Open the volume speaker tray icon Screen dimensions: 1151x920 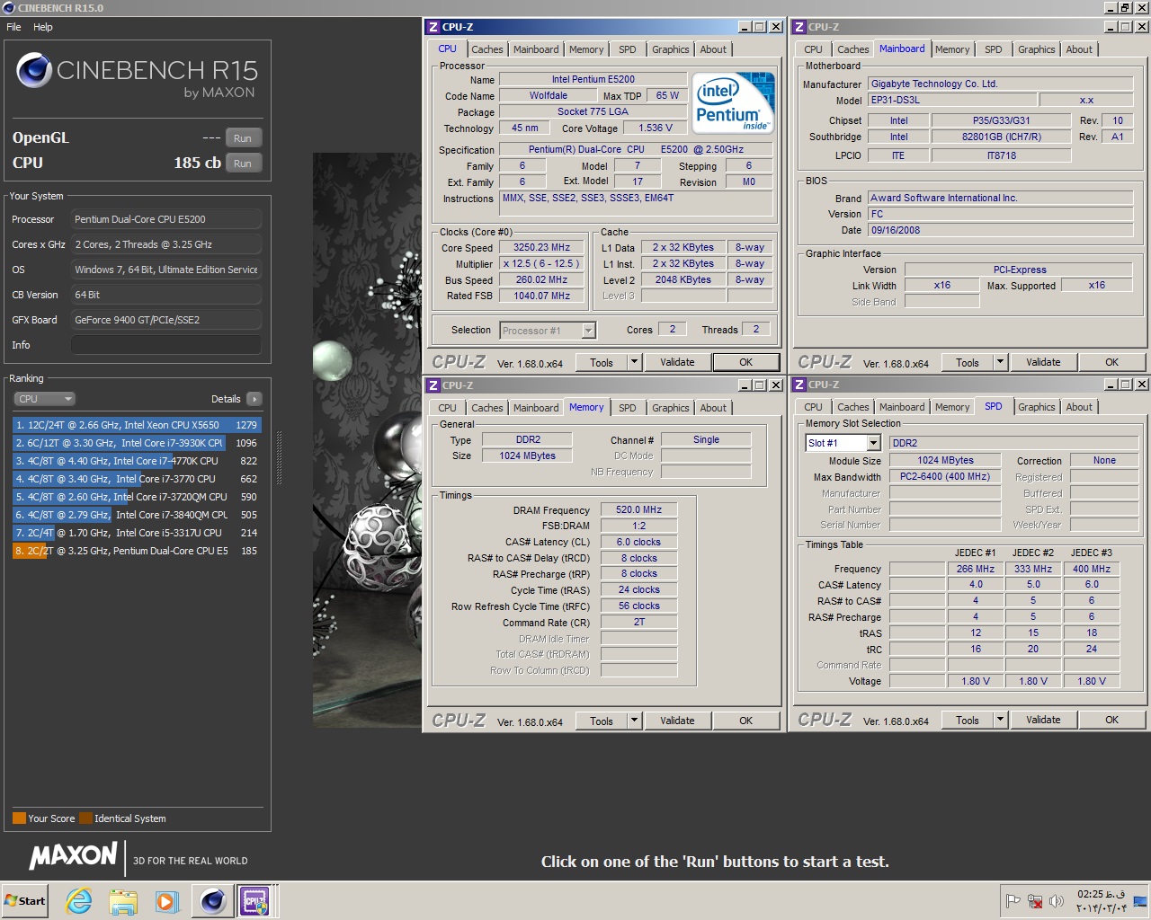click(1057, 901)
